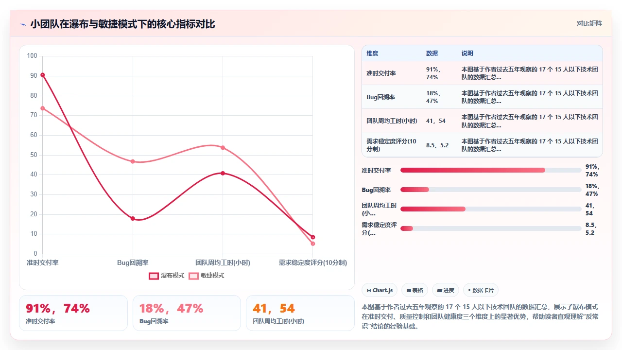Viewport: 622px width, 350px height.
Task: Click the 准时交付率 table row label
Action: tap(381, 73)
